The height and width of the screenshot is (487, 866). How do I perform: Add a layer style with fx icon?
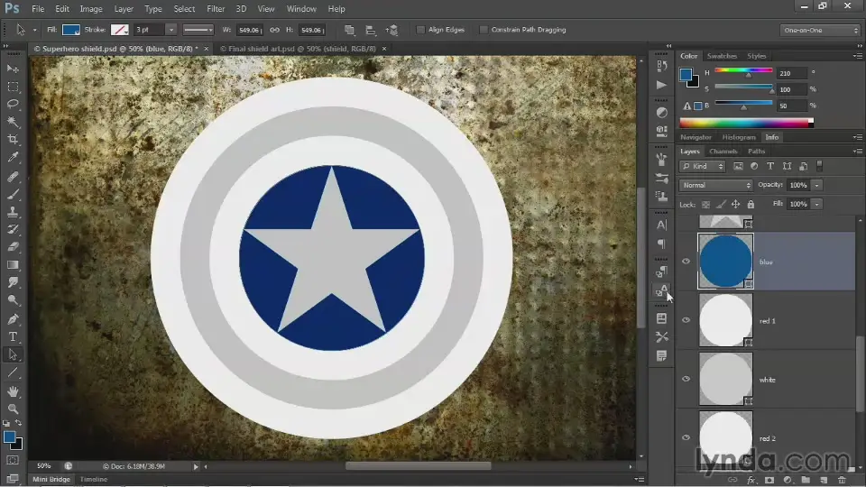(751, 480)
